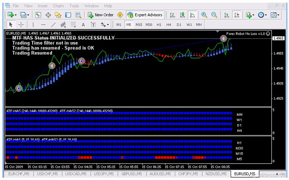The width and height of the screenshot is (289, 180).
Task: Select the Text Label tool
Action: click(x=93, y=24)
